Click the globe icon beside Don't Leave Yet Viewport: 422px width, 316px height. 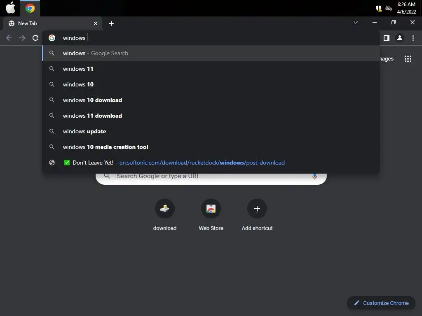(x=52, y=163)
